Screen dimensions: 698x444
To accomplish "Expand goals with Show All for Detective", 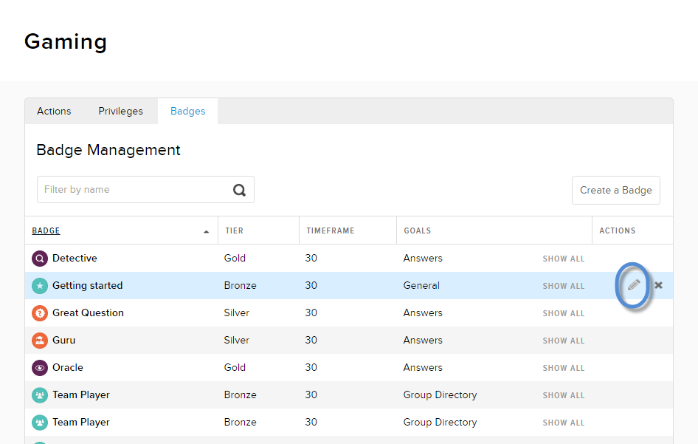I will (x=563, y=259).
